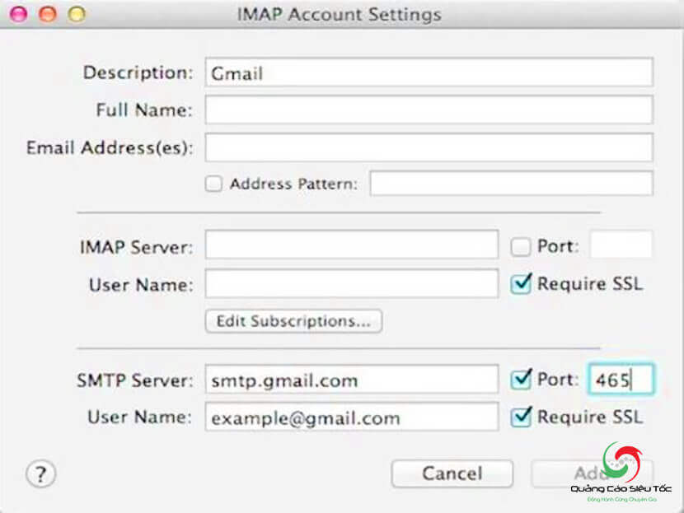
Task: Minimize the window using the orange button
Action: click(48, 14)
